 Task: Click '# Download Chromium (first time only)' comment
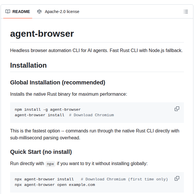124,179
